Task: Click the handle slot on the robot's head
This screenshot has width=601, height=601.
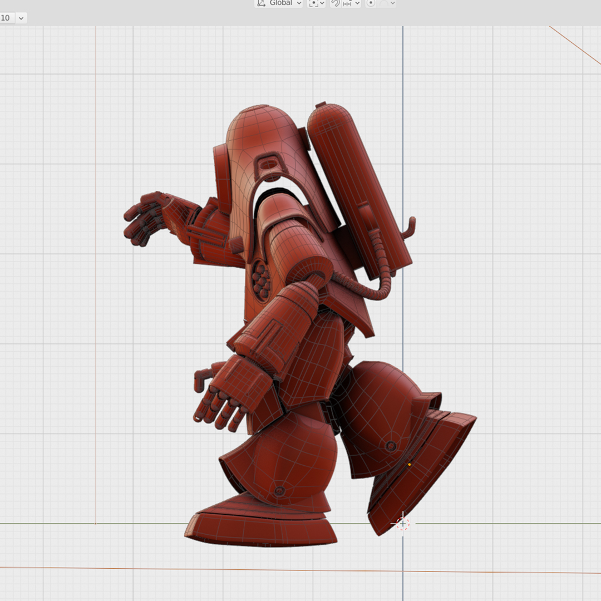Action: pos(269,164)
